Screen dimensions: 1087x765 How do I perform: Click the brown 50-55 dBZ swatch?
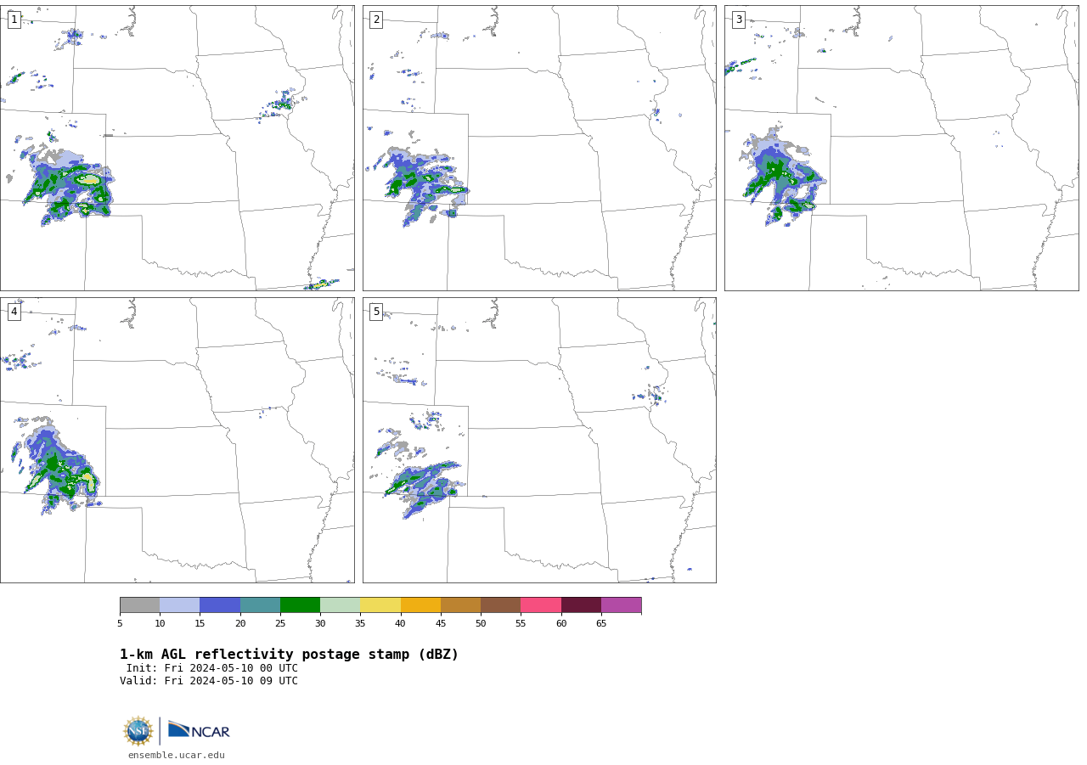501,605
